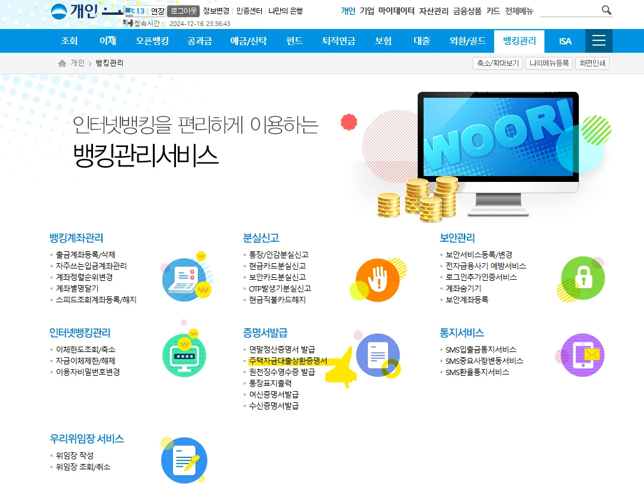This screenshot has height=496, width=644.
Task: Open 위임장 작성 link
Action: [x=75, y=456]
